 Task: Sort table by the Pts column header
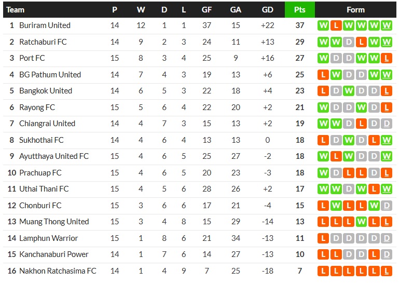pos(299,9)
